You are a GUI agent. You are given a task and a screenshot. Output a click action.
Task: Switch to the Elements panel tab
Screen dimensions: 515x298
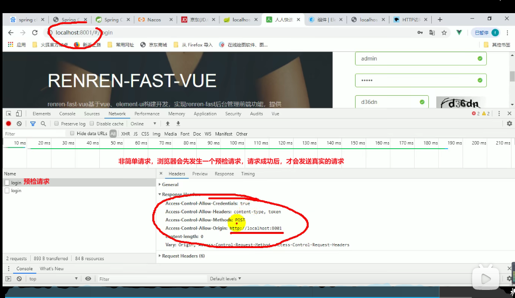point(42,113)
